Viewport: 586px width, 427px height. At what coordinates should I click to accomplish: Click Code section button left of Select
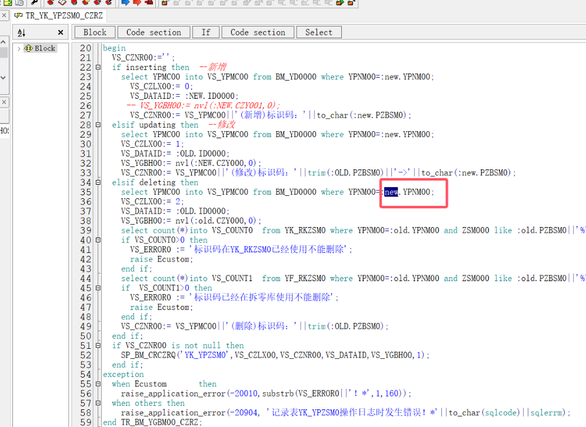(x=258, y=32)
